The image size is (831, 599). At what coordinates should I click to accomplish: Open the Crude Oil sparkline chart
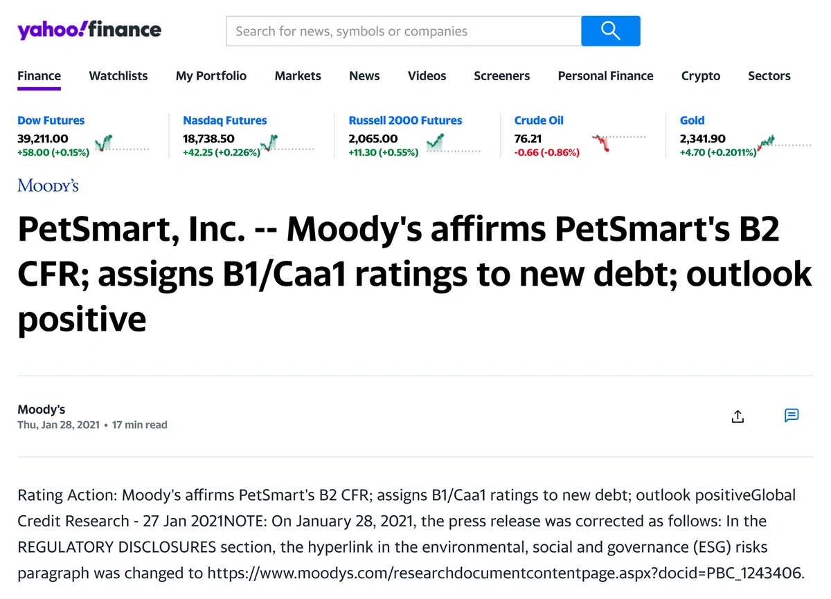click(618, 143)
